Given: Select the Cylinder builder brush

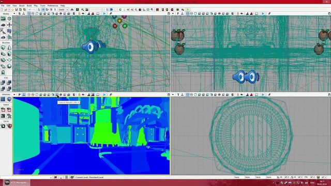Looking at the screenshot, I should tap(9, 54).
